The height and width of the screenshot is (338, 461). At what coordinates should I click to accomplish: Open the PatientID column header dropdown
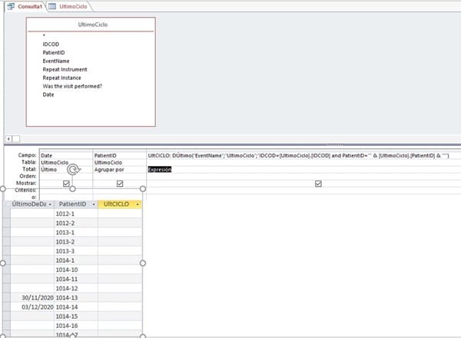click(x=92, y=204)
